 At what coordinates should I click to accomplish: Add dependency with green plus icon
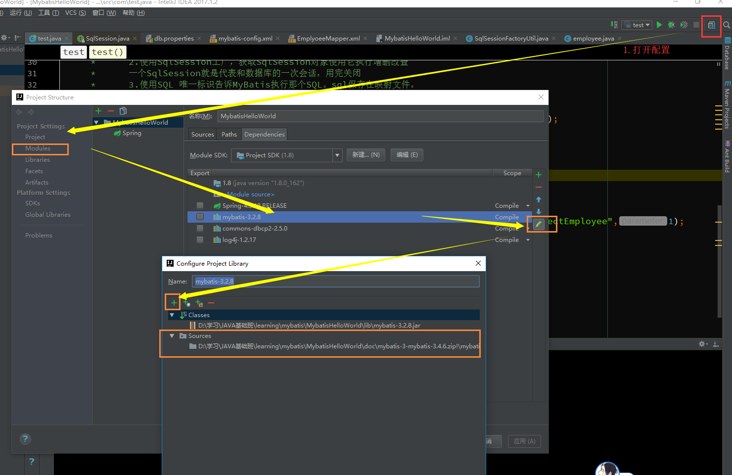pos(539,175)
